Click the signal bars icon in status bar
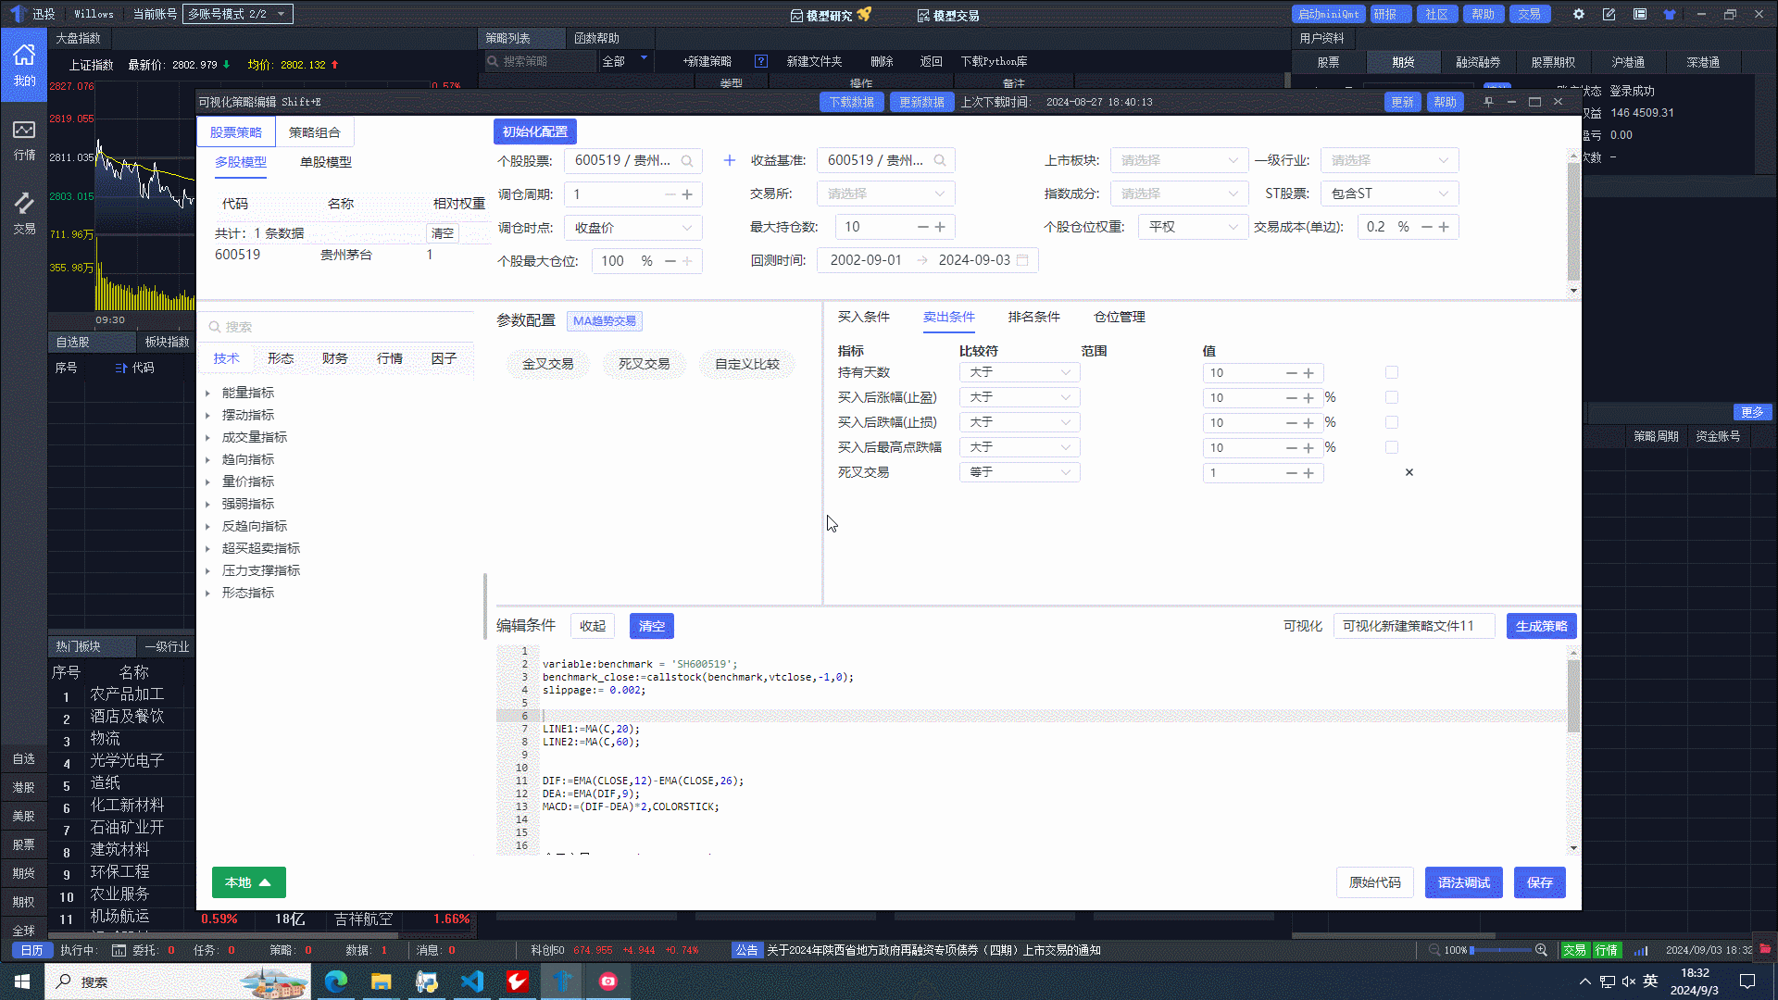This screenshot has width=1778, height=1000. tap(1641, 950)
